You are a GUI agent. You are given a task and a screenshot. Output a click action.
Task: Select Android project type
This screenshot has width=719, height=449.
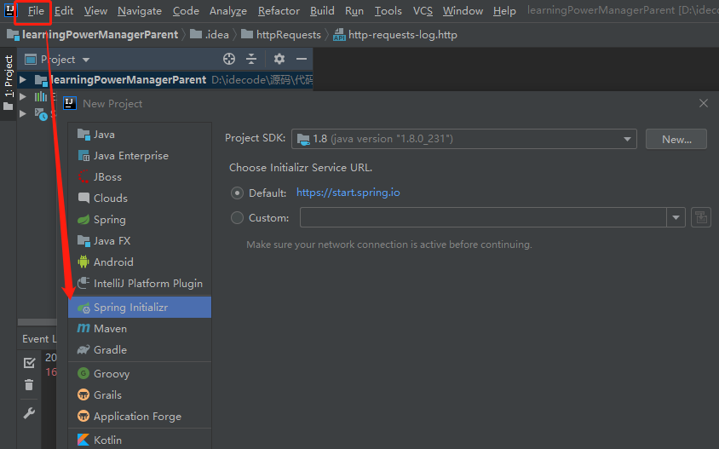140,262
